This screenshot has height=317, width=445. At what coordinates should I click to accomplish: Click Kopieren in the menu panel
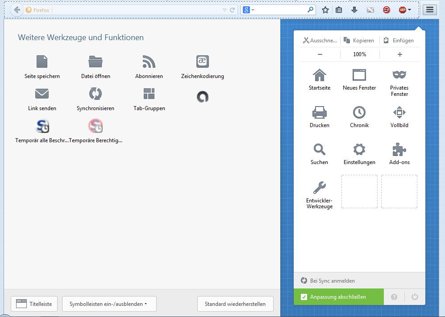pyautogui.click(x=359, y=41)
